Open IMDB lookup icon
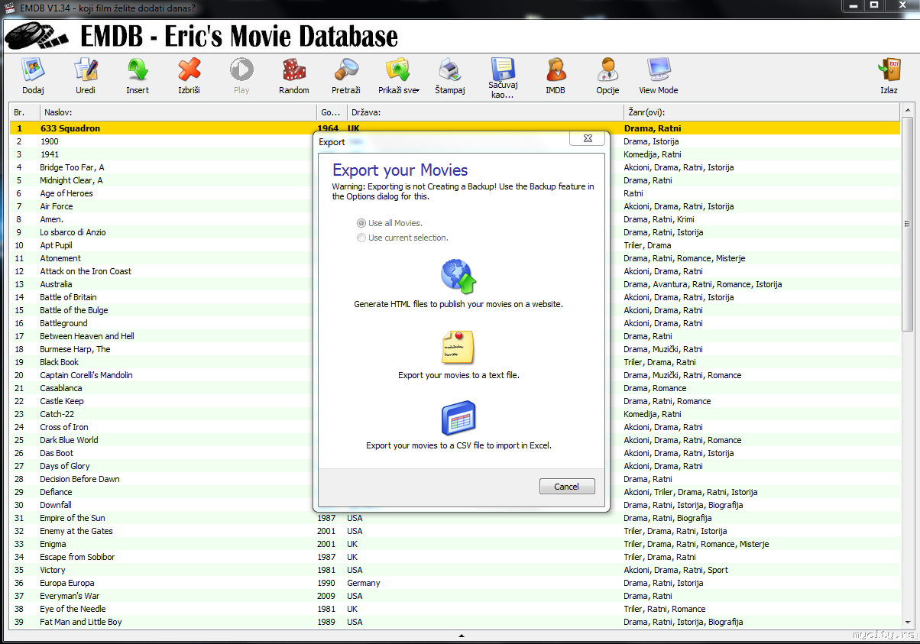 [555, 71]
